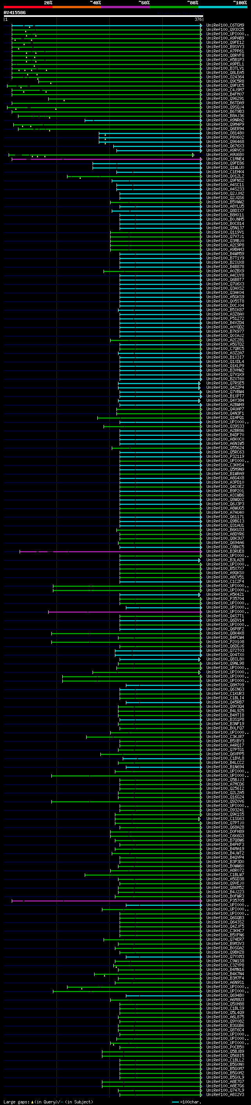The image size is (251, 1105).
Task: Select hit label UniRef100_Q72T03
Action: pos(225,651)
